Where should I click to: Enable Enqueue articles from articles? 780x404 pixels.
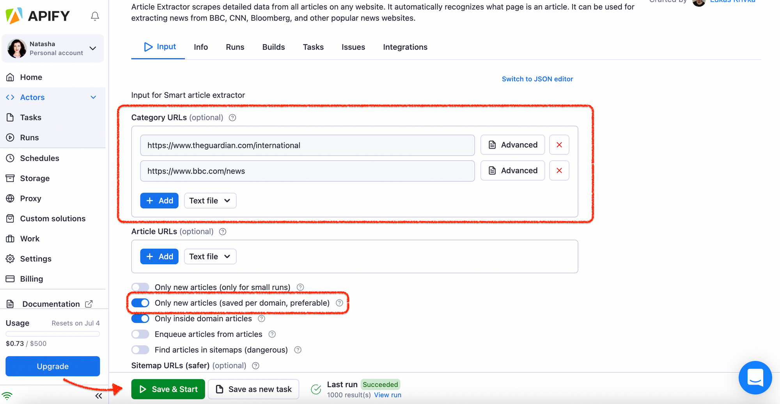tap(140, 334)
